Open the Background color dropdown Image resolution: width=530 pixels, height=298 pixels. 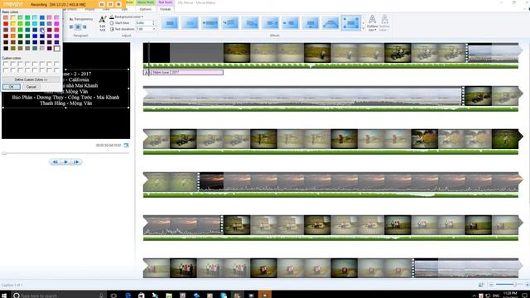point(127,17)
